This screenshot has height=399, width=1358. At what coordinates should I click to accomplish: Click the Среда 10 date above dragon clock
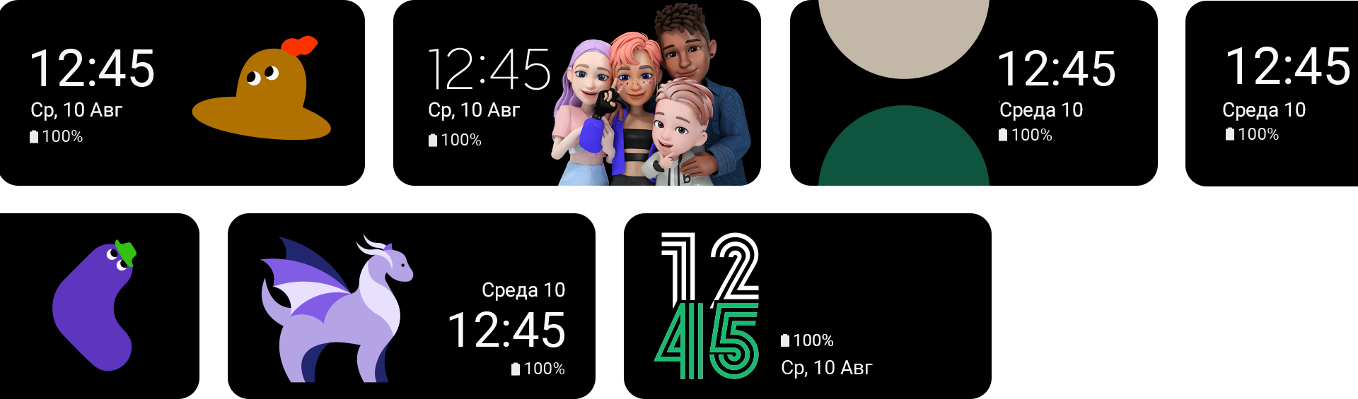coord(523,290)
